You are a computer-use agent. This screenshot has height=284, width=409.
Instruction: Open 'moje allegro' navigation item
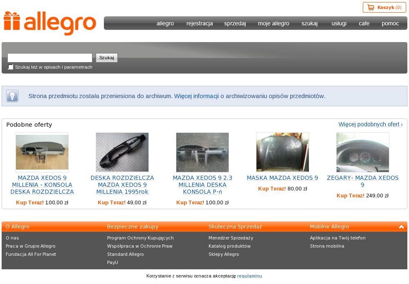(x=274, y=23)
